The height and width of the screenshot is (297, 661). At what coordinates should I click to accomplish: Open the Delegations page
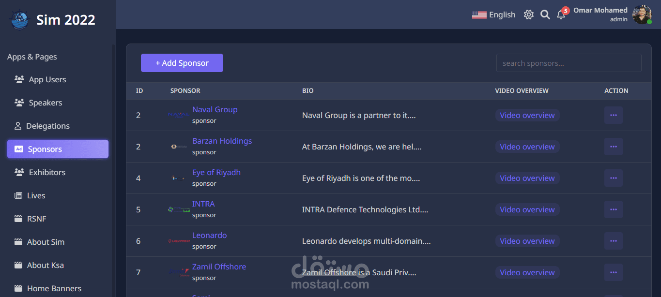[x=58, y=126]
